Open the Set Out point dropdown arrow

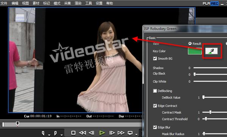(62, 135)
